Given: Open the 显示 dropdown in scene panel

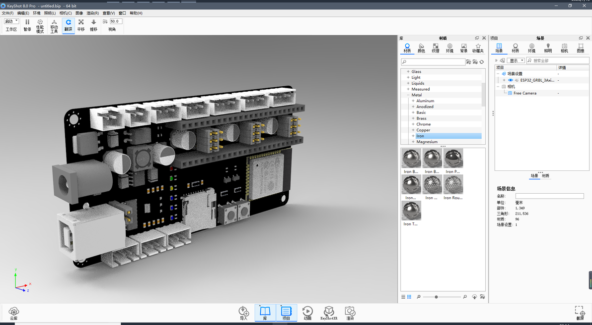Looking at the screenshot, I should click(517, 60).
